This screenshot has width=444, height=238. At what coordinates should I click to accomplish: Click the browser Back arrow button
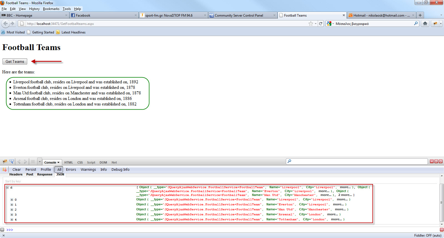pos(6,24)
